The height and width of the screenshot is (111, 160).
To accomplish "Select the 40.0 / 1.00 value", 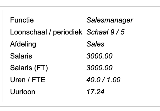I will [x=103, y=80].
